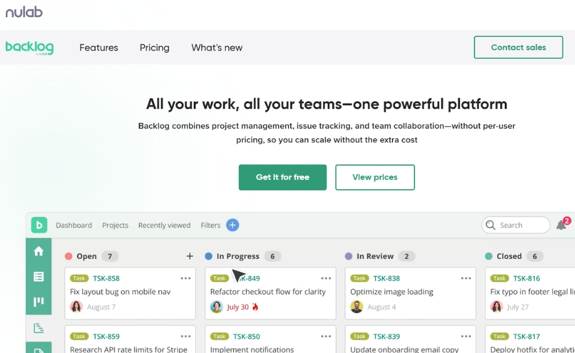The width and height of the screenshot is (575, 353).
Task: Switch to the Projects tab
Action: click(x=115, y=225)
